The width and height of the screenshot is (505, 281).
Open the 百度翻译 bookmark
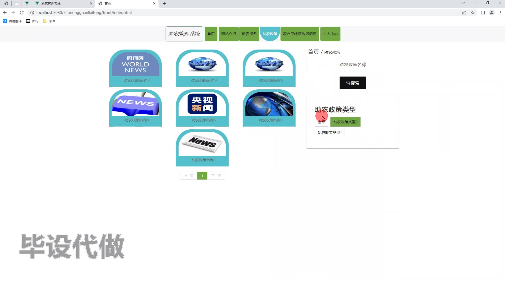[12, 21]
